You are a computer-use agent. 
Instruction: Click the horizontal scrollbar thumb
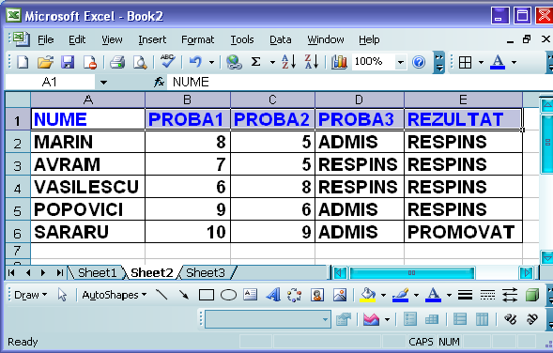pos(411,272)
